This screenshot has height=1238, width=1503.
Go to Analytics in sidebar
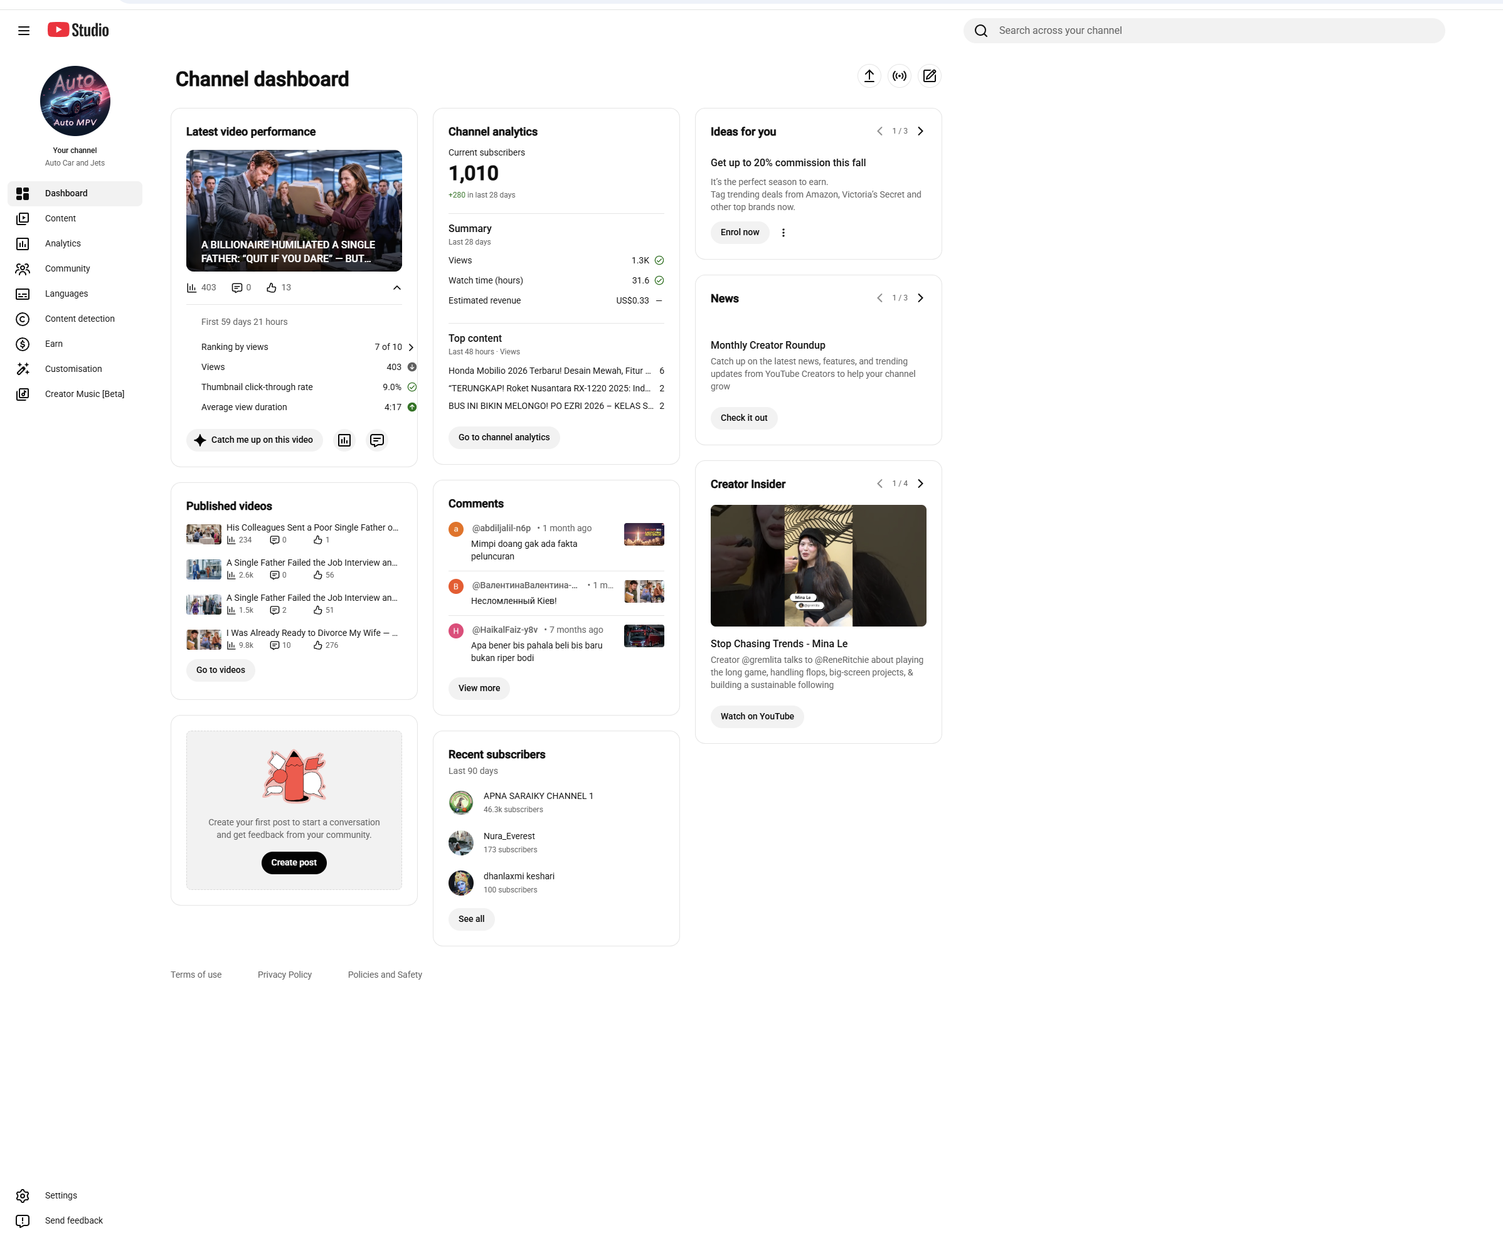tap(75, 243)
